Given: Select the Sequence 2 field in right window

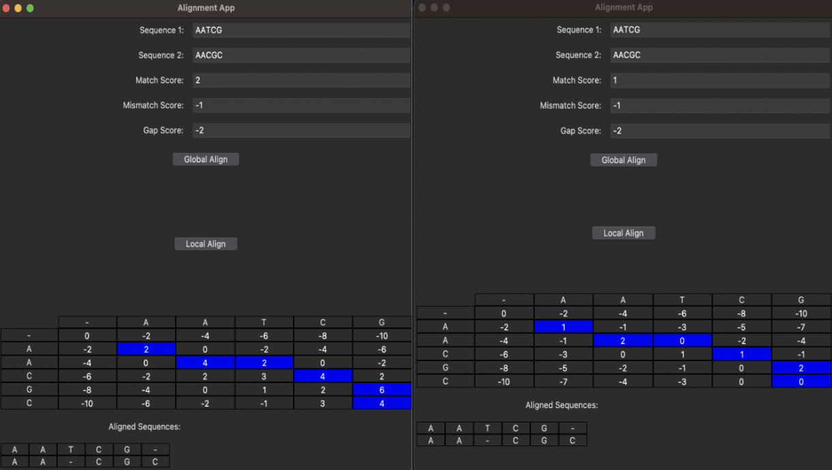Looking at the screenshot, I should coord(718,55).
